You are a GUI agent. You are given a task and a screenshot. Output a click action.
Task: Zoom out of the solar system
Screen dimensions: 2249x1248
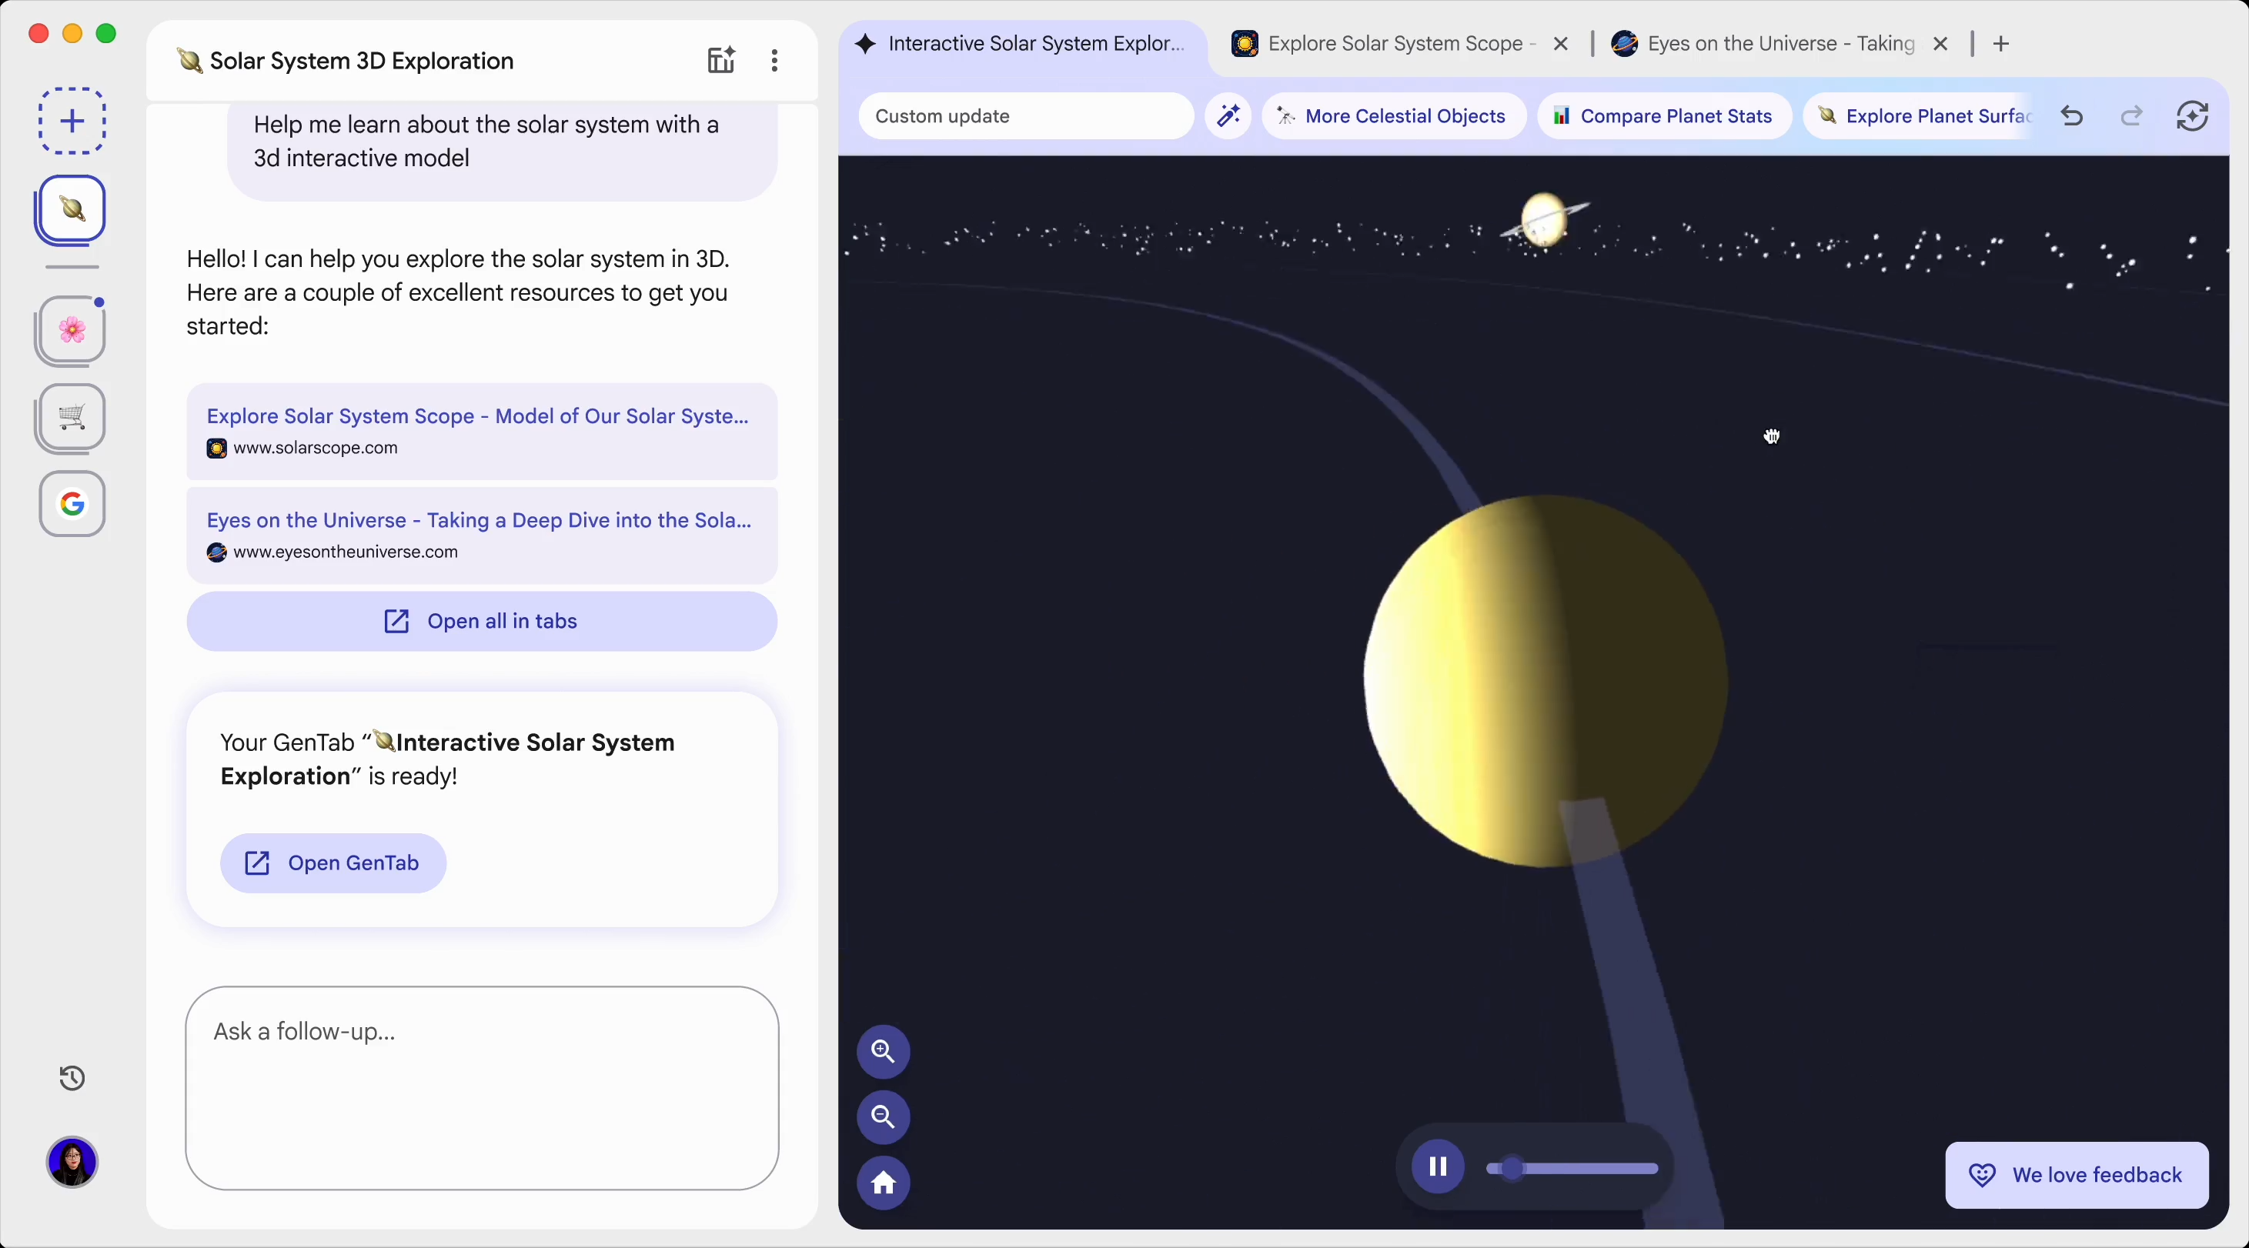pos(883,1117)
